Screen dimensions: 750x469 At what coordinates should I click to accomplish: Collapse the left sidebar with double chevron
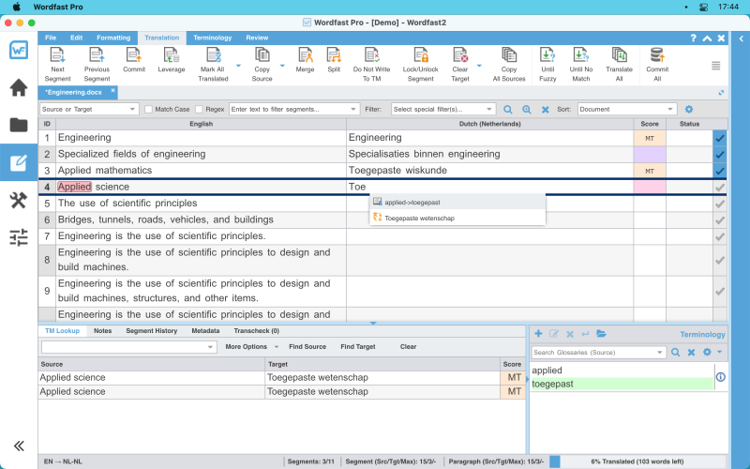[19, 446]
